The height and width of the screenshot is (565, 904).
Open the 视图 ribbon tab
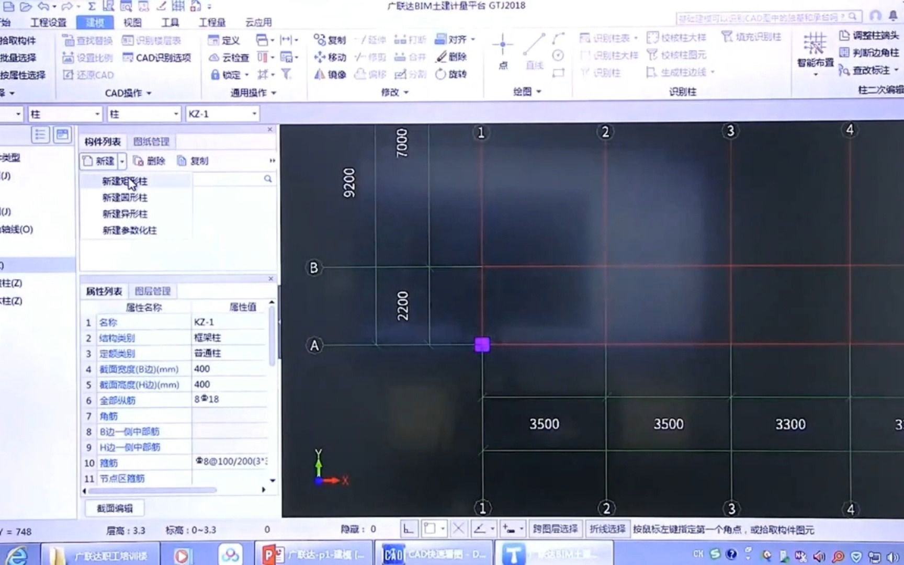[132, 22]
